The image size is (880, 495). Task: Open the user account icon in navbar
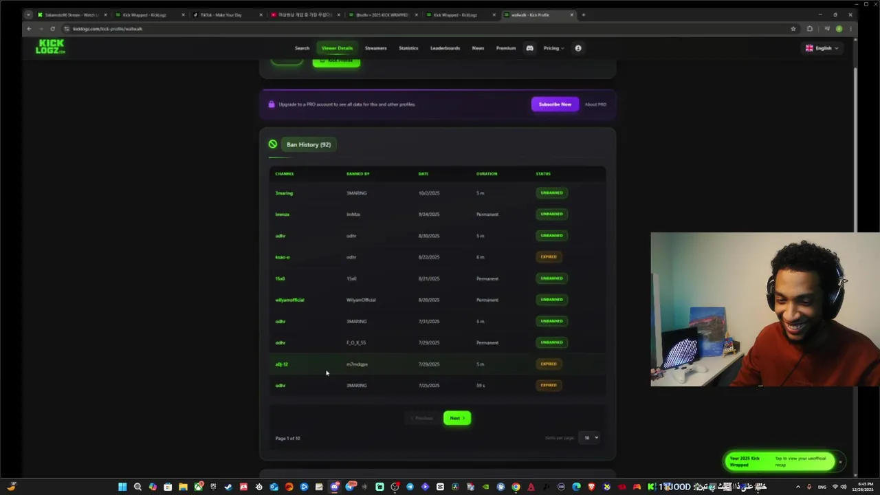coord(578,48)
